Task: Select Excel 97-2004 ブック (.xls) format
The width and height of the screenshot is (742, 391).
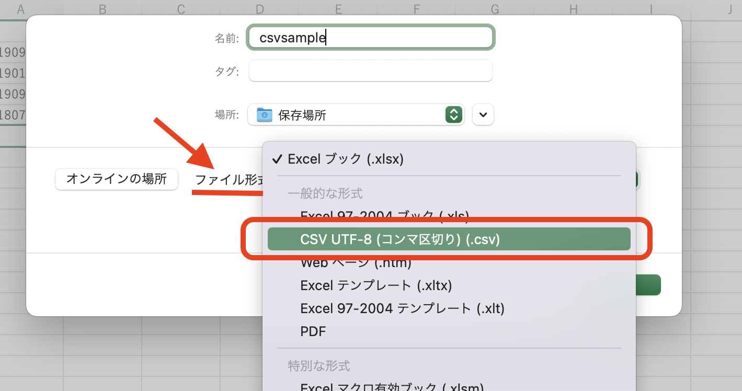Action: coord(449,215)
